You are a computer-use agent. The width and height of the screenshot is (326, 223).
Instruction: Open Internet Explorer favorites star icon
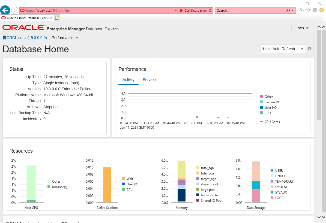pyautogui.click(x=309, y=10)
